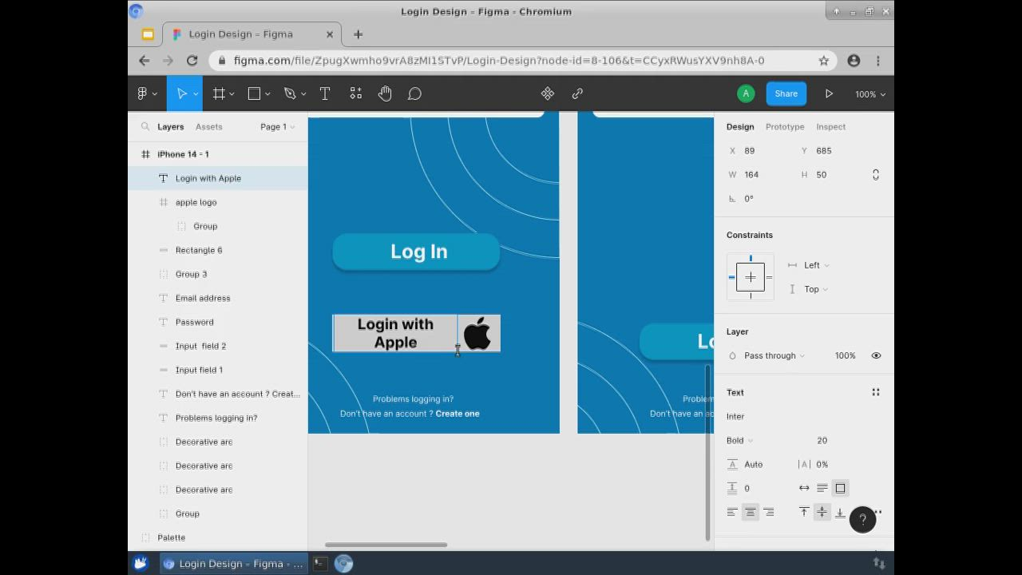The image size is (1022, 575).
Task: Open the Bold font weight dropdown
Action: [740, 440]
